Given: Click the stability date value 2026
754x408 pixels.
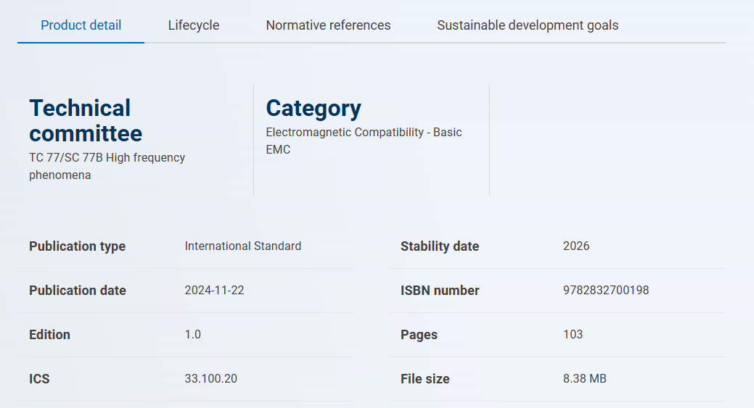Looking at the screenshot, I should 576,246.
